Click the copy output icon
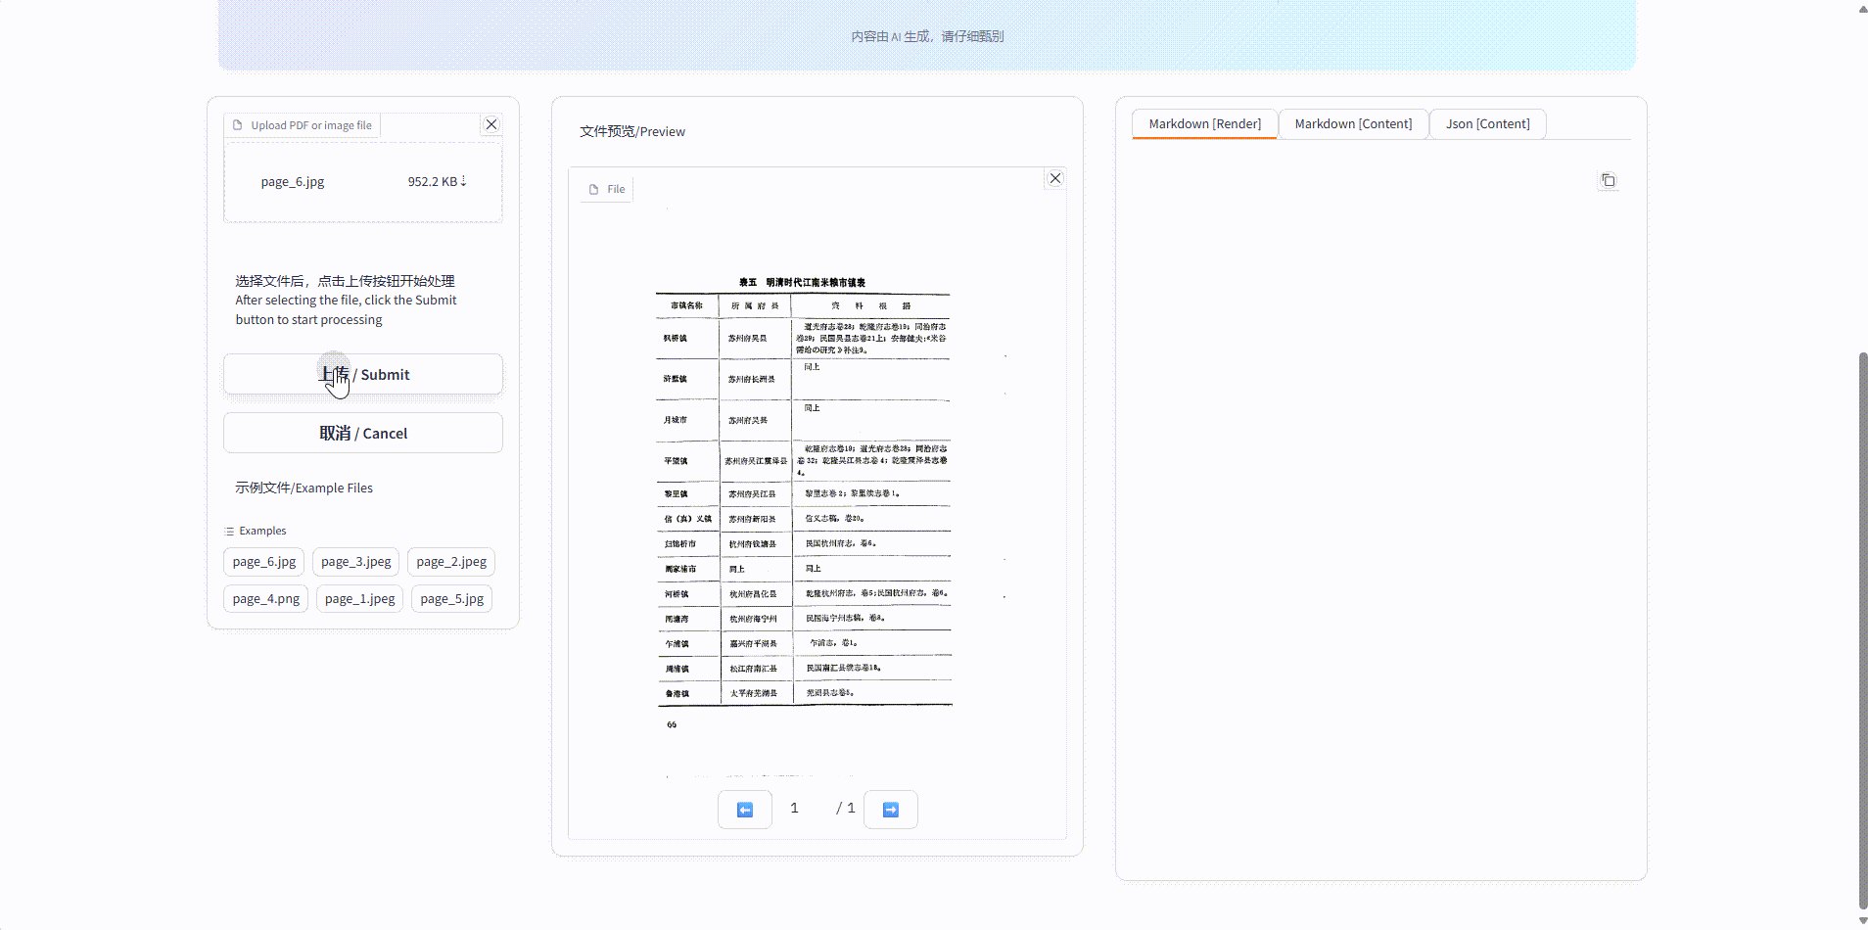Screen dimensions: 1868x930 click(1608, 180)
